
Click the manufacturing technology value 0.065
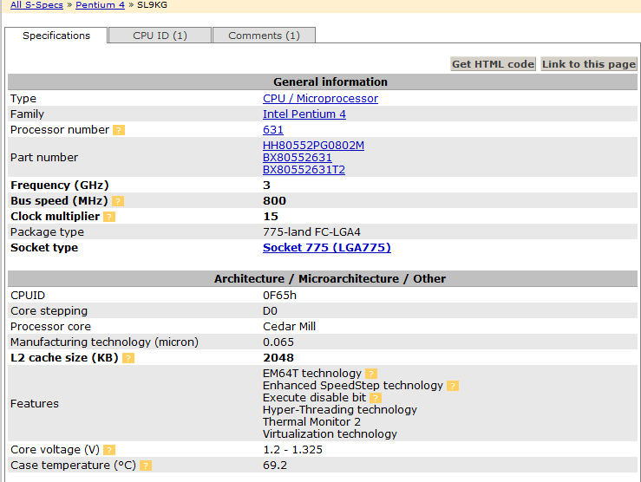pyautogui.click(x=278, y=342)
